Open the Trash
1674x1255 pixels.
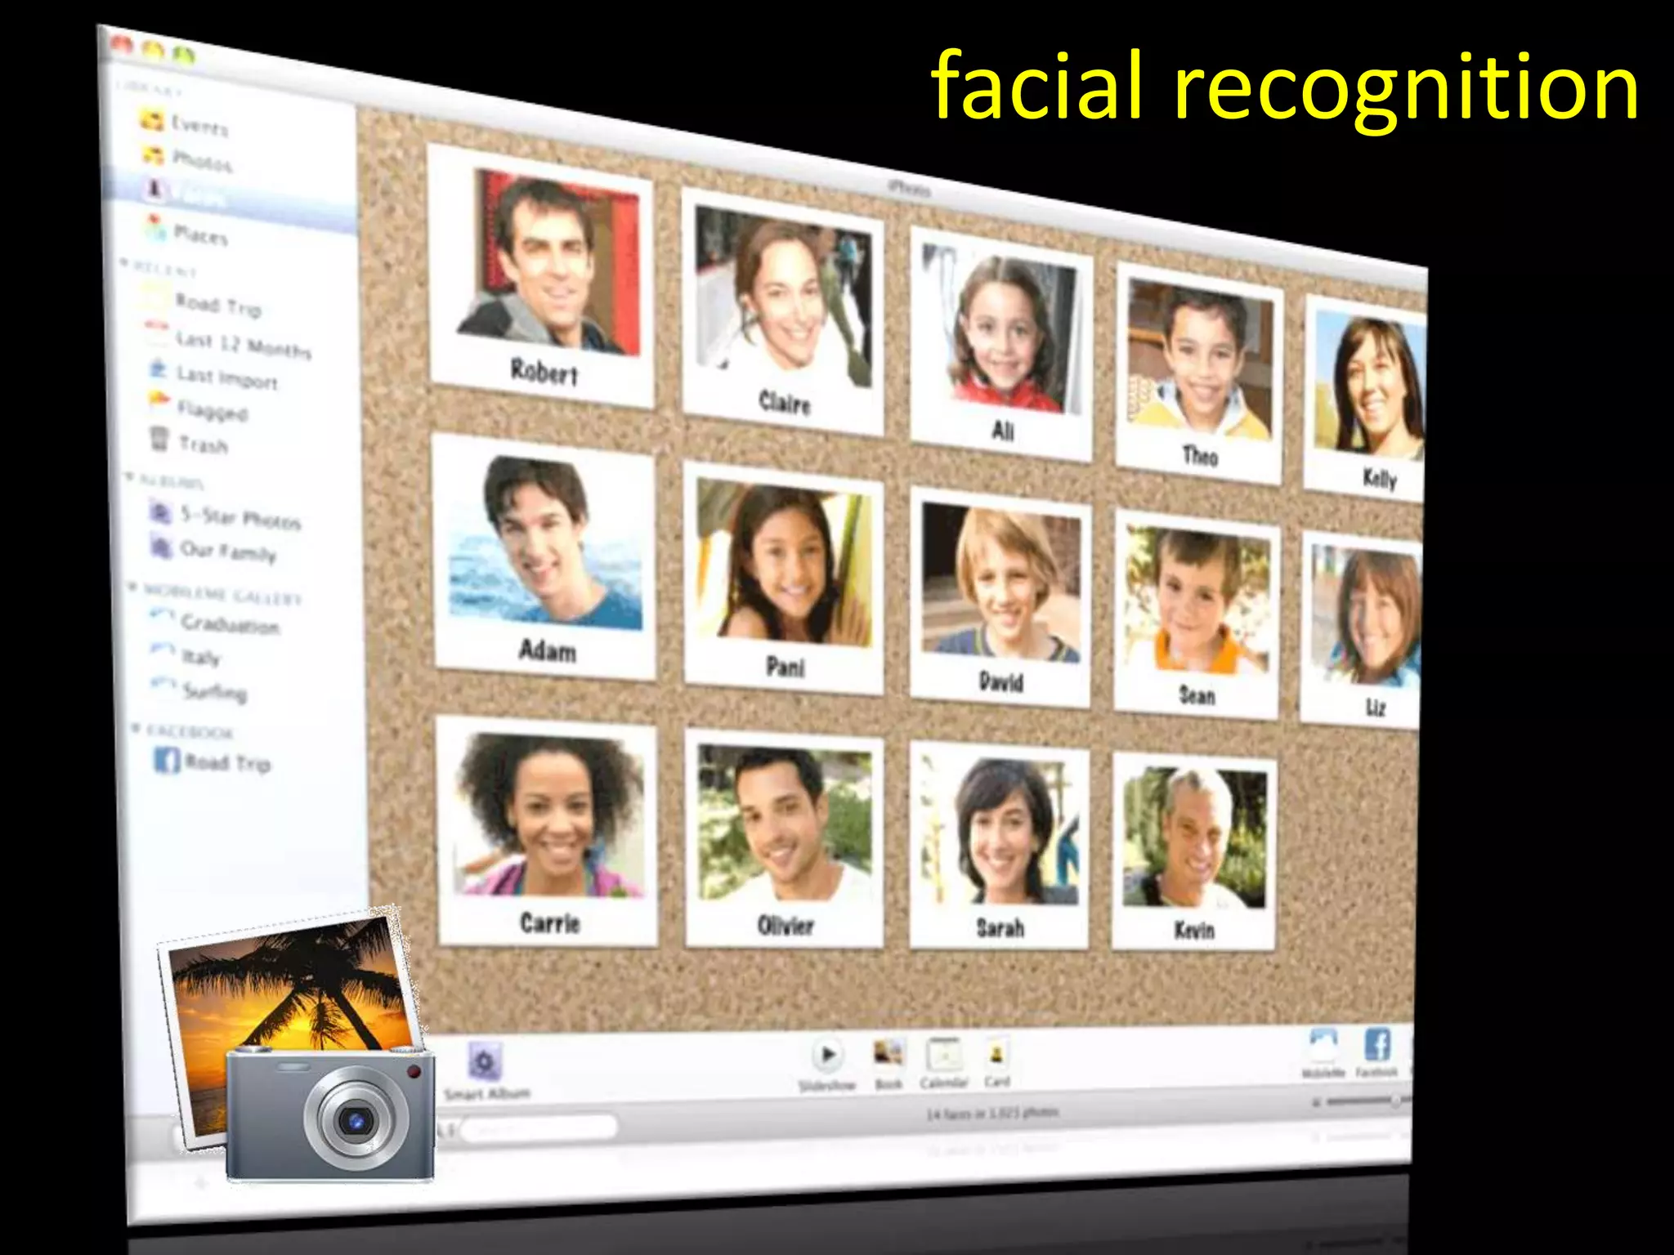[188, 442]
